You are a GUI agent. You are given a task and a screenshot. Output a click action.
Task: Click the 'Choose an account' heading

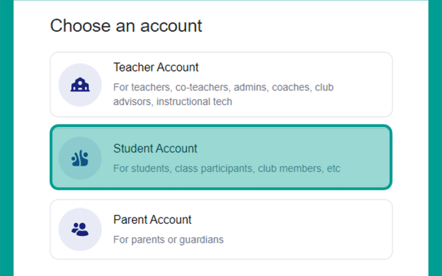coord(126,26)
